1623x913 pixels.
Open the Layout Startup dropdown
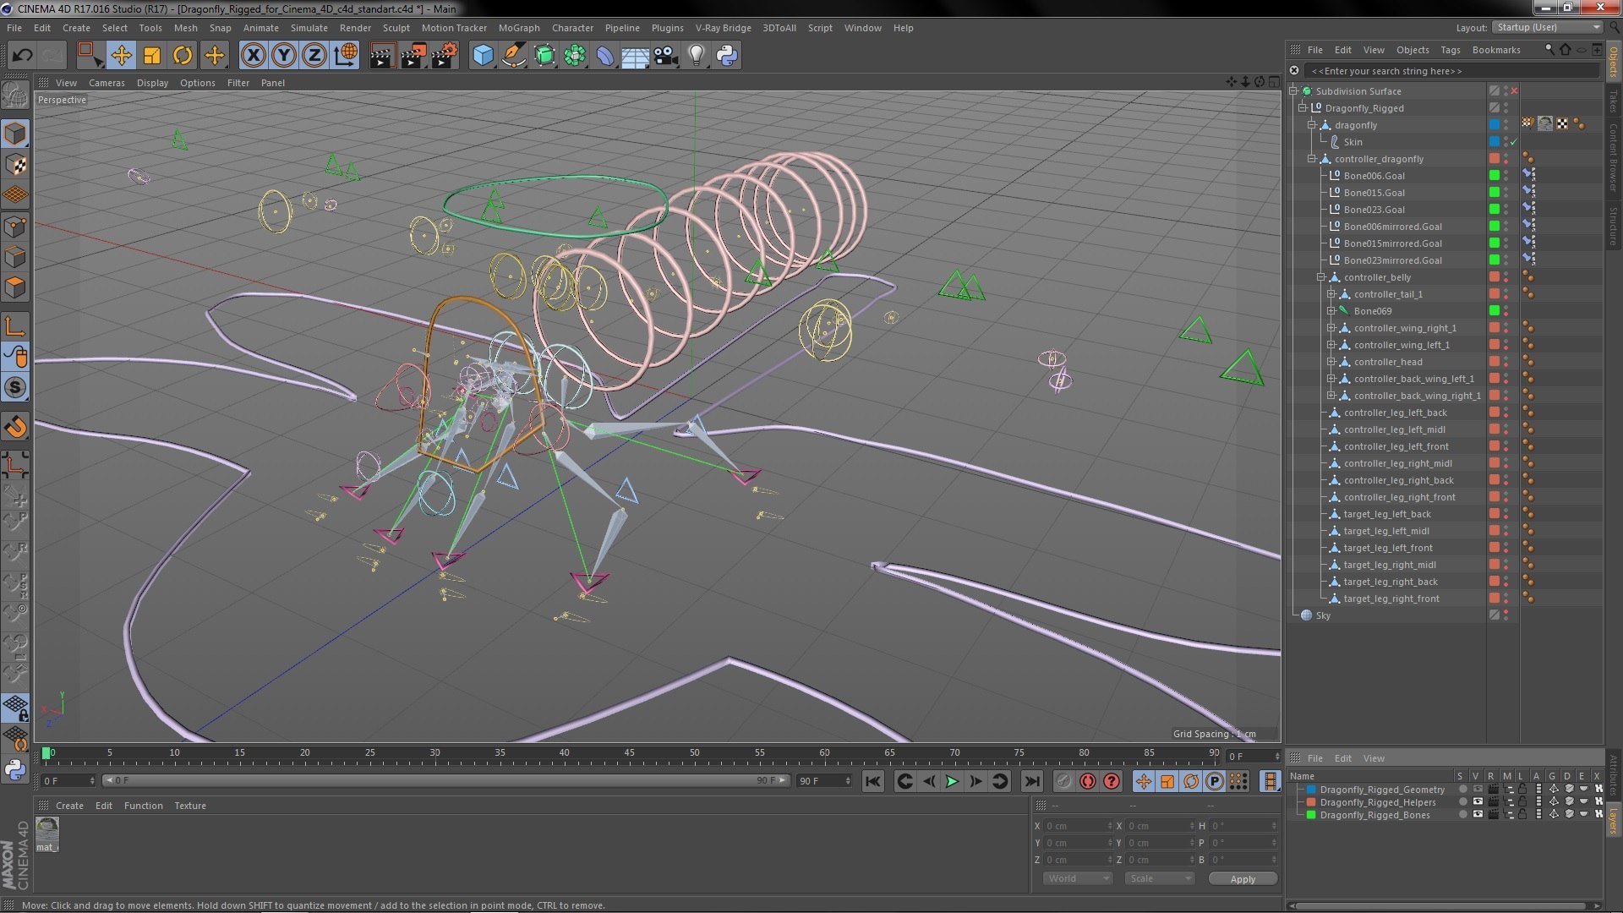tap(1547, 27)
